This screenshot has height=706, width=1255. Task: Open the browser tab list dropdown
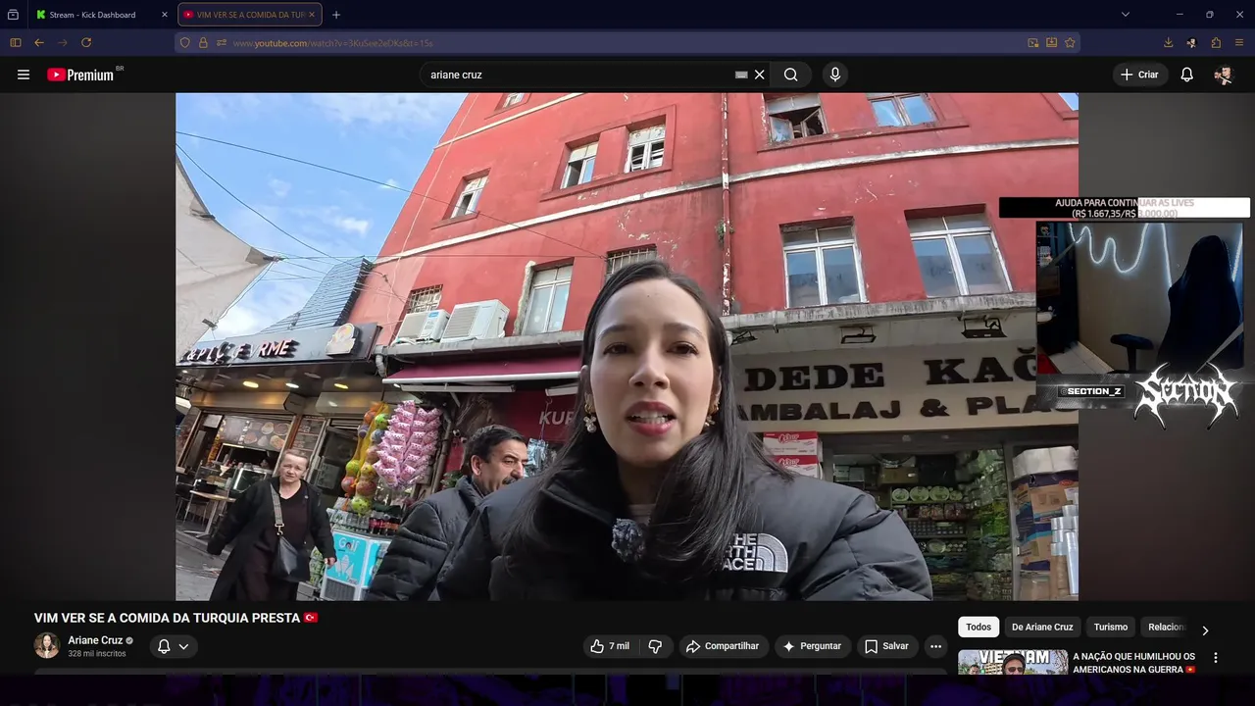click(1125, 15)
